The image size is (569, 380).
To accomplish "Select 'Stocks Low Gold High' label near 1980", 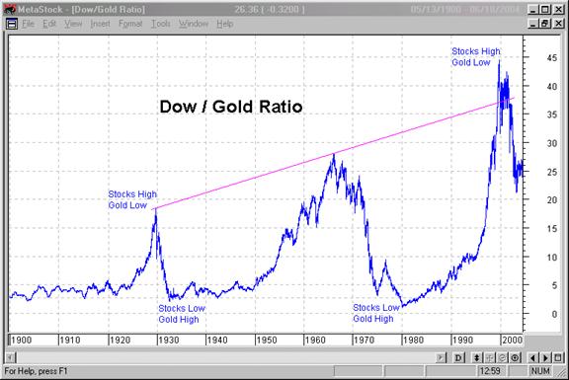I will click(376, 313).
